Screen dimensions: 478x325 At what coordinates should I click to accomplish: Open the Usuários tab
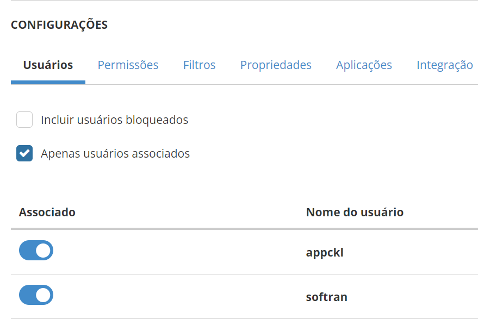(48, 65)
